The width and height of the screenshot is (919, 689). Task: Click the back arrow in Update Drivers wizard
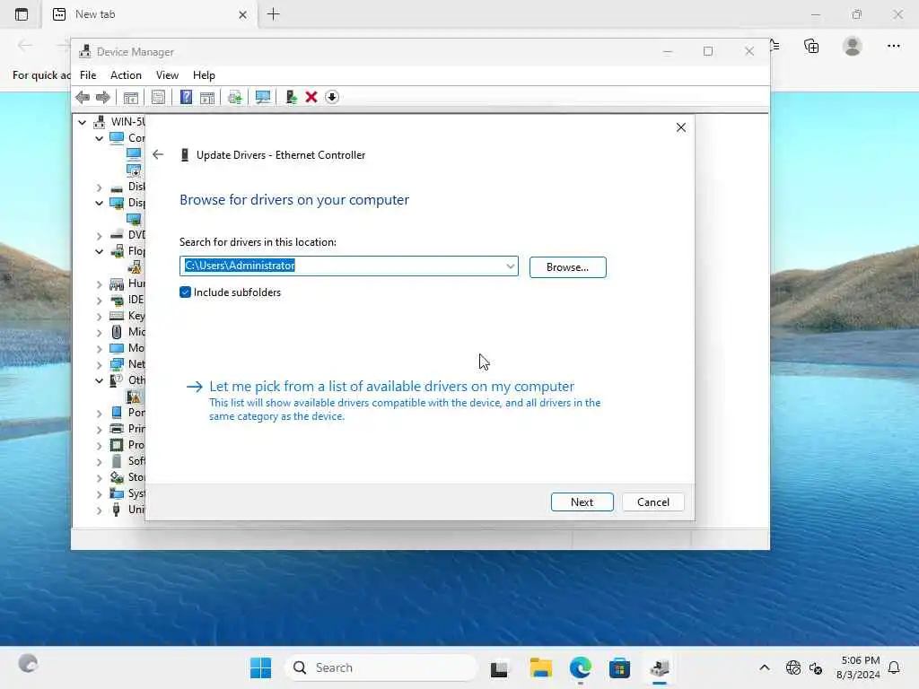coord(158,154)
